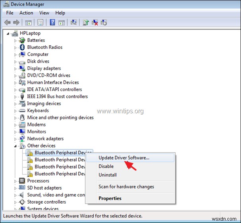Select the SD host adapters label
This screenshot has width=241, height=223.
44,188
